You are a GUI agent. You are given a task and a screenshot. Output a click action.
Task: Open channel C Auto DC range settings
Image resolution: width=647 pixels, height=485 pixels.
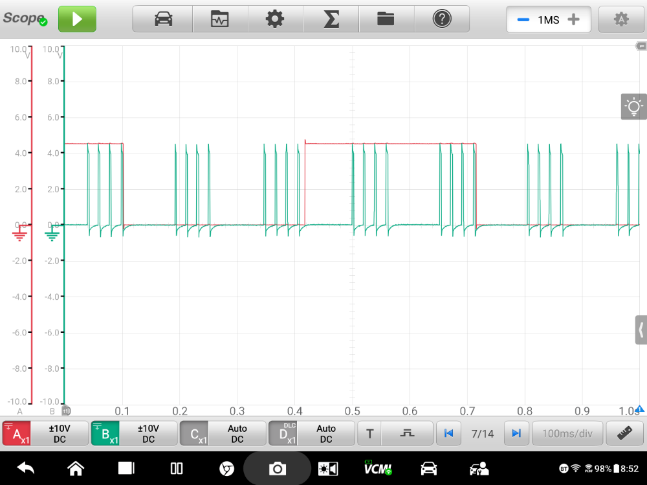tap(237, 433)
